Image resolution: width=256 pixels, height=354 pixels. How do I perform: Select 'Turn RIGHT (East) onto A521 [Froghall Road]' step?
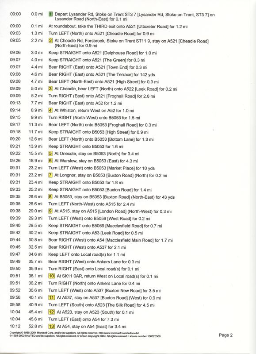click(102, 96)
